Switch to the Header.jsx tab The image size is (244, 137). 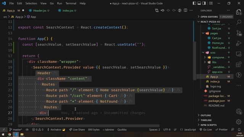point(39,10)
